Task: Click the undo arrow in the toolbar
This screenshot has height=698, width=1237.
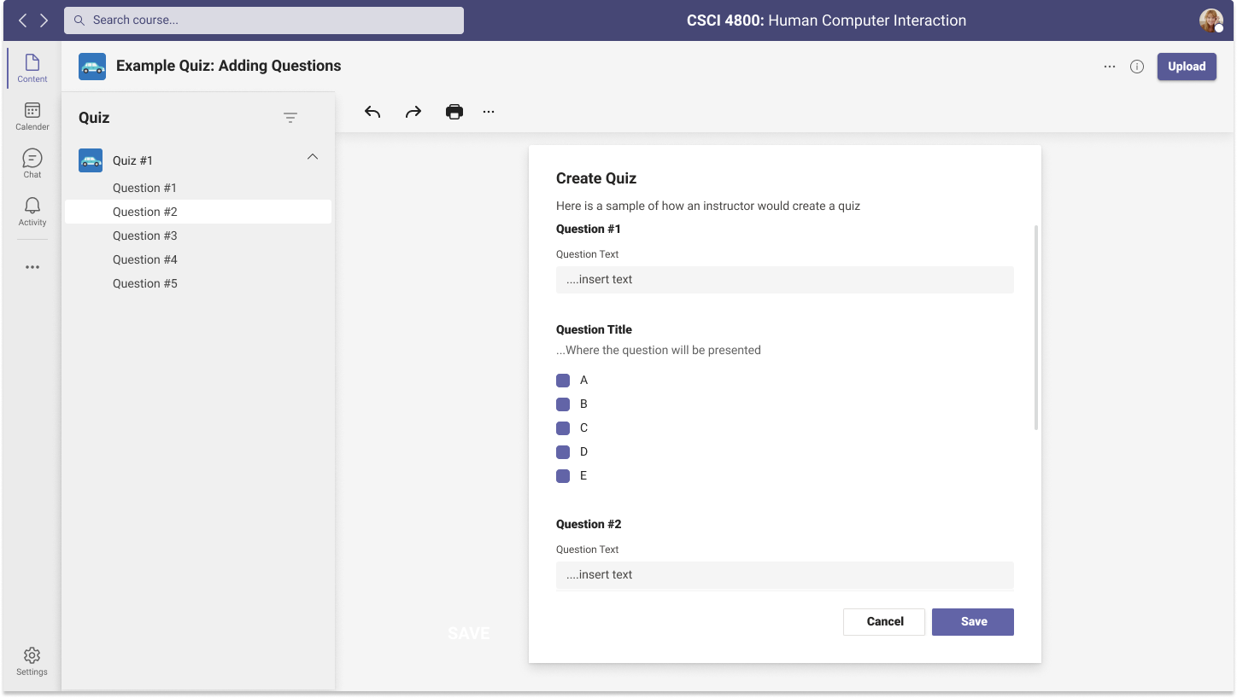Action: [372, 112]
